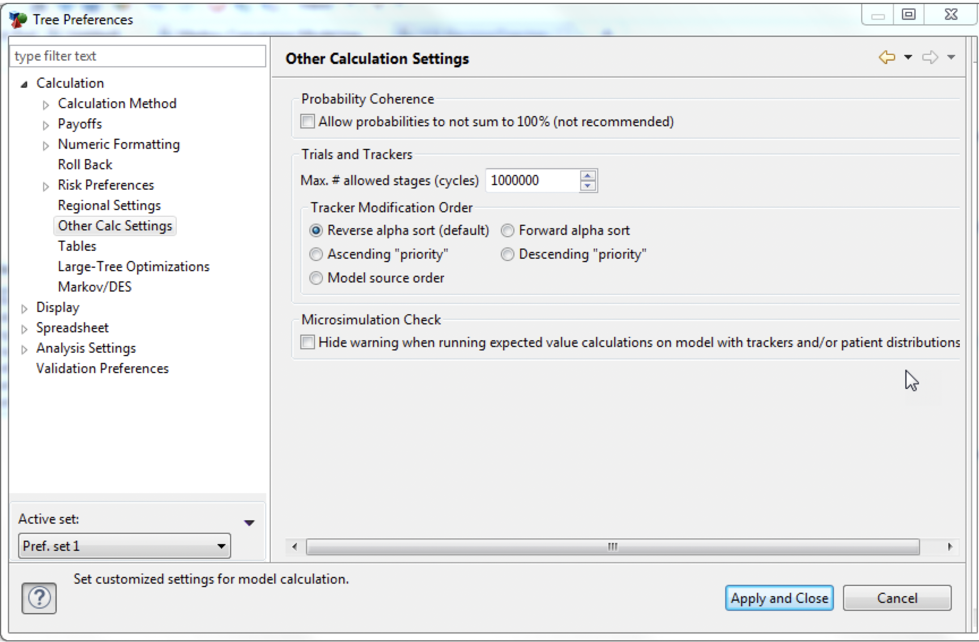Select Forward alpha sort option
979x642 pixels.
pos(507,230)
